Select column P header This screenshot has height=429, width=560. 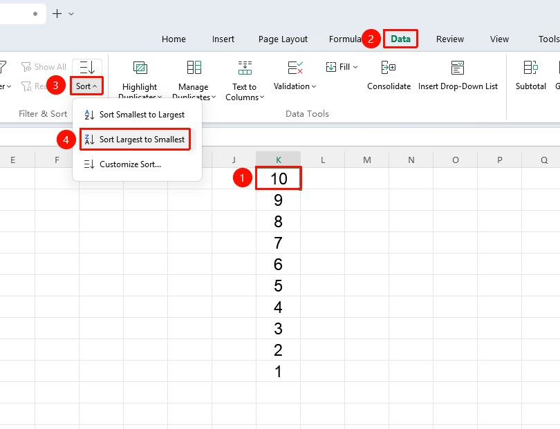500,160
